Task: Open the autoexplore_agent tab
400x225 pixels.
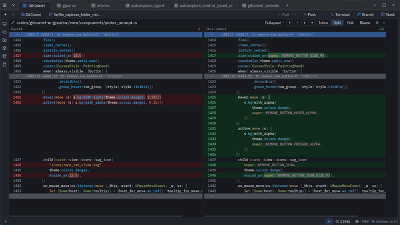Action: coord(144,6)
